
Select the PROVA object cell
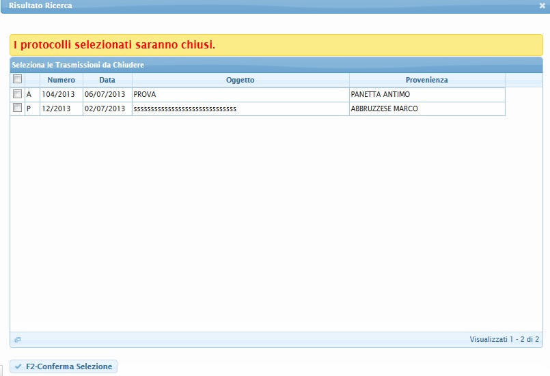[x=240, y=95]
